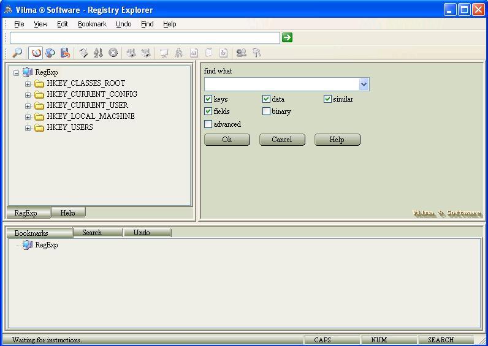Click the Ok button in find panel
The width and height of the screenshot is (488, 346).
(227, 140)
